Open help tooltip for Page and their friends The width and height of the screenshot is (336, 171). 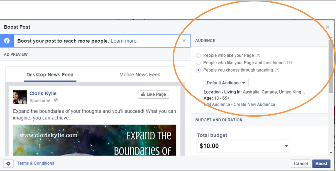tap(290, 63)
